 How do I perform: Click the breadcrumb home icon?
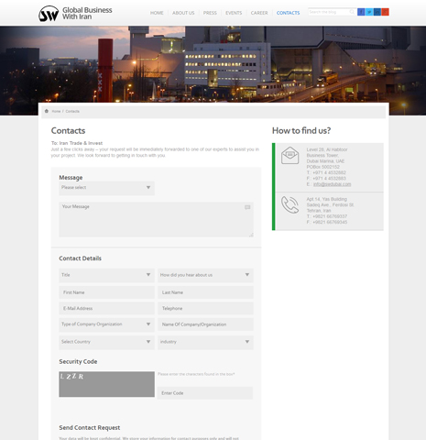point(47,111)
